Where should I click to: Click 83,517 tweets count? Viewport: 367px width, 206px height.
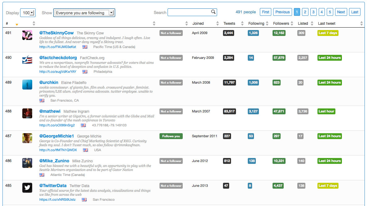point(229,112)
